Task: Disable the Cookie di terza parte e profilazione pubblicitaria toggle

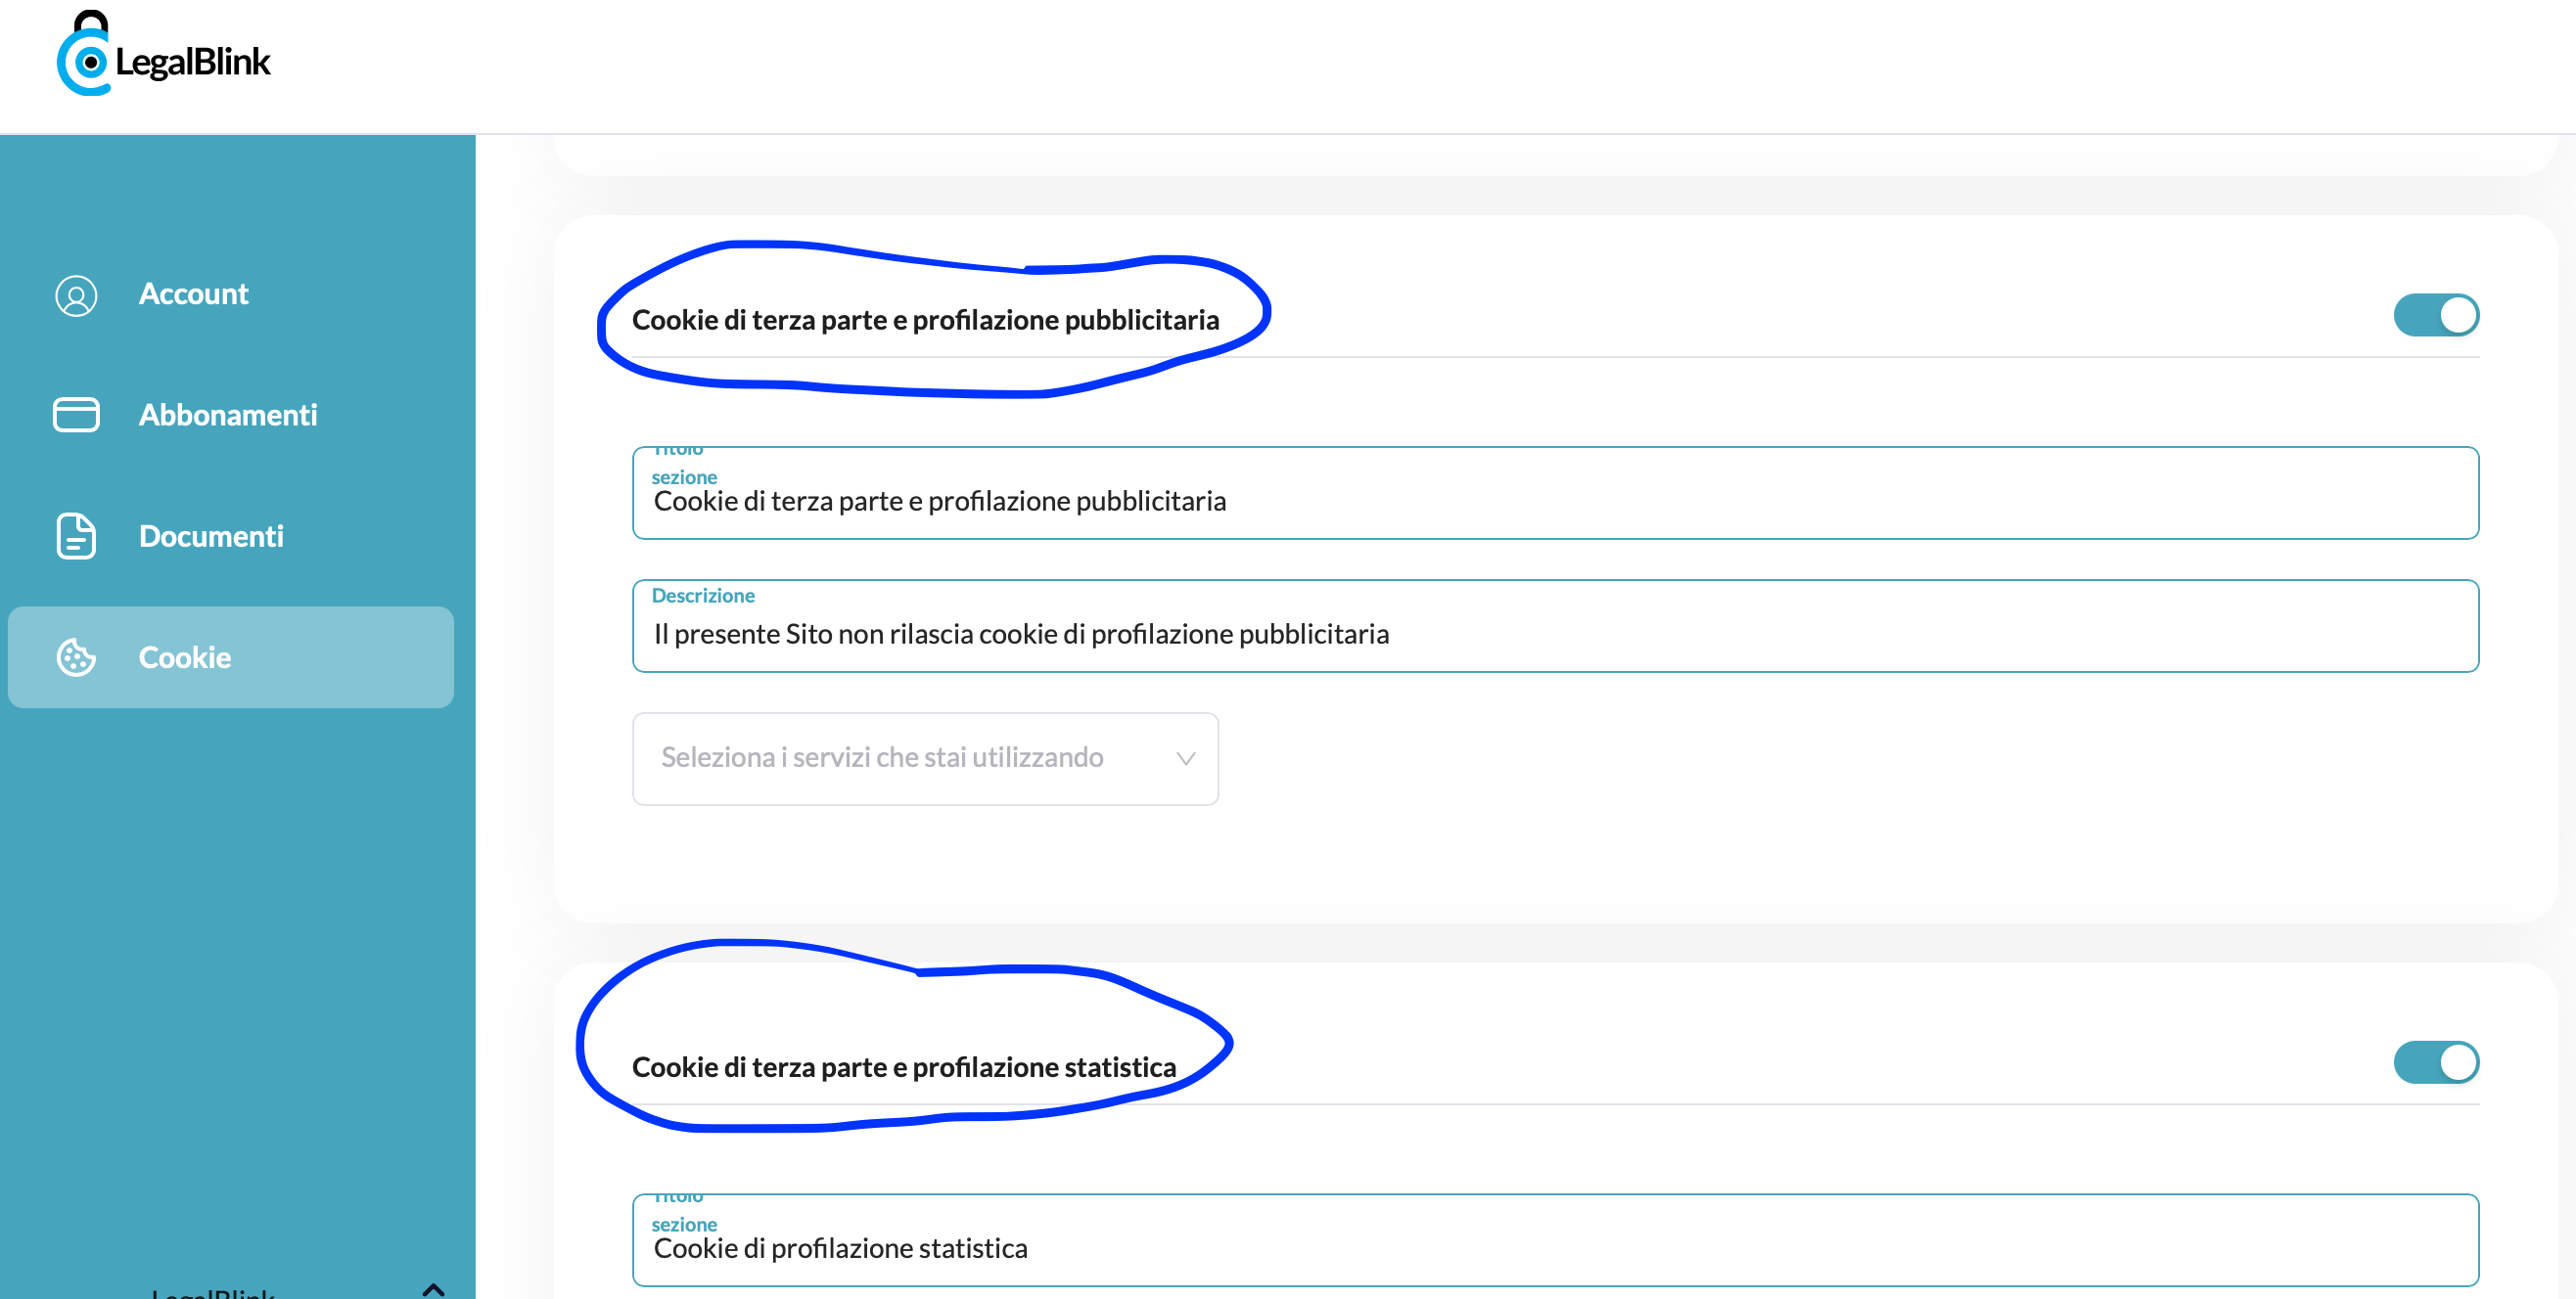Action: (2435, 315)
